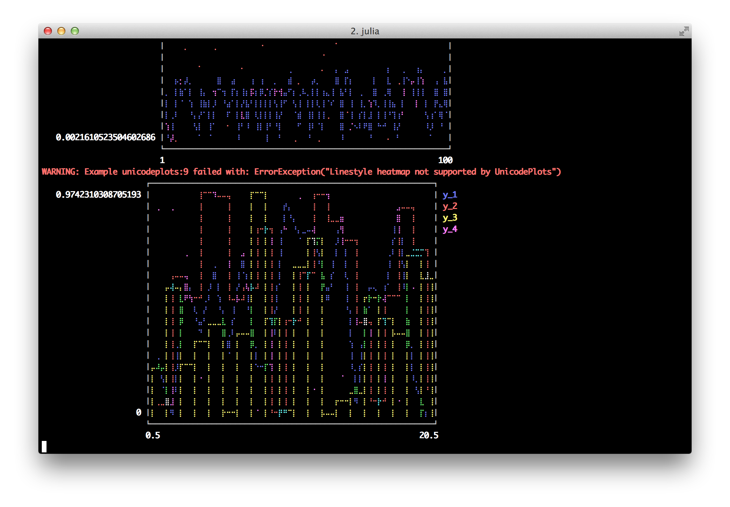Click the 0.0021610523504602686 axis label
The image size is (730, 507).
[105, 137]
